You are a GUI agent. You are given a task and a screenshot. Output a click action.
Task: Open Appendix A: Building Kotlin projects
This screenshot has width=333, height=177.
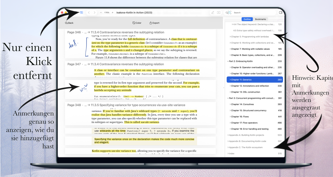point(255,135)
